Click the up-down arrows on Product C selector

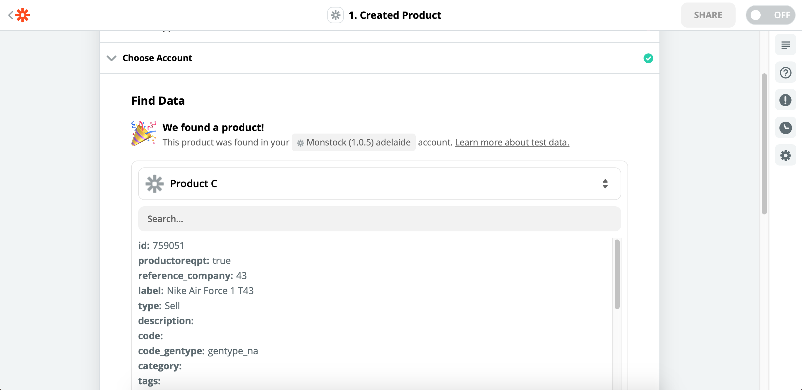point(605,184)
